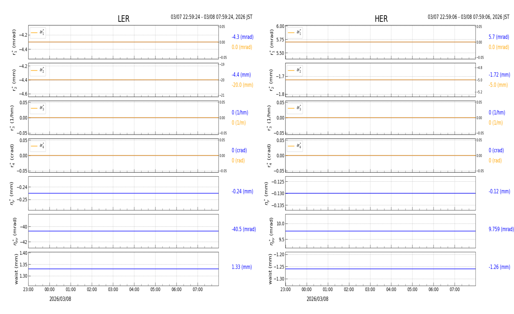This screenshot has width=514, height=314.
Task: Click the 2026/03/08 date label under LER
Action: pos(60,299)
